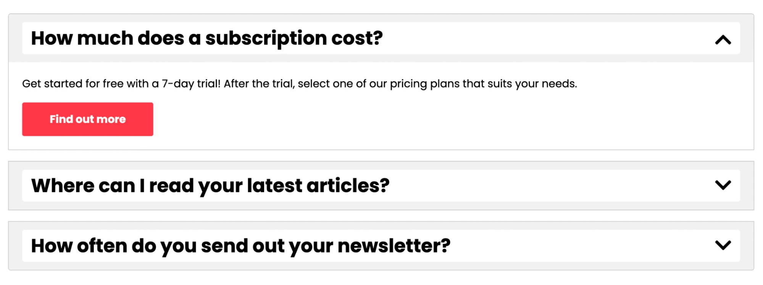Screen dimensions: 763x285
Task: Show the articles answer via its caret icon
Action: (723, 185)
